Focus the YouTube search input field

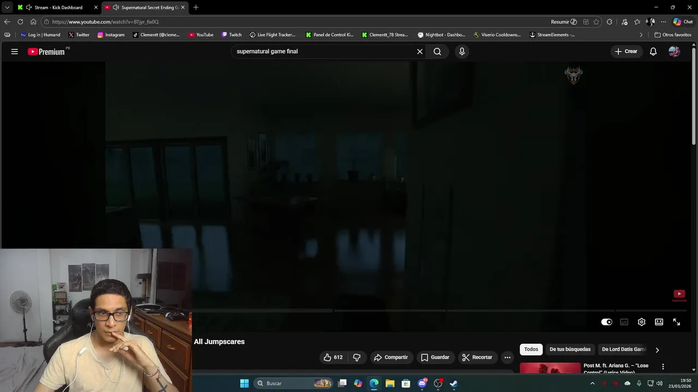[x=324, y=51]
